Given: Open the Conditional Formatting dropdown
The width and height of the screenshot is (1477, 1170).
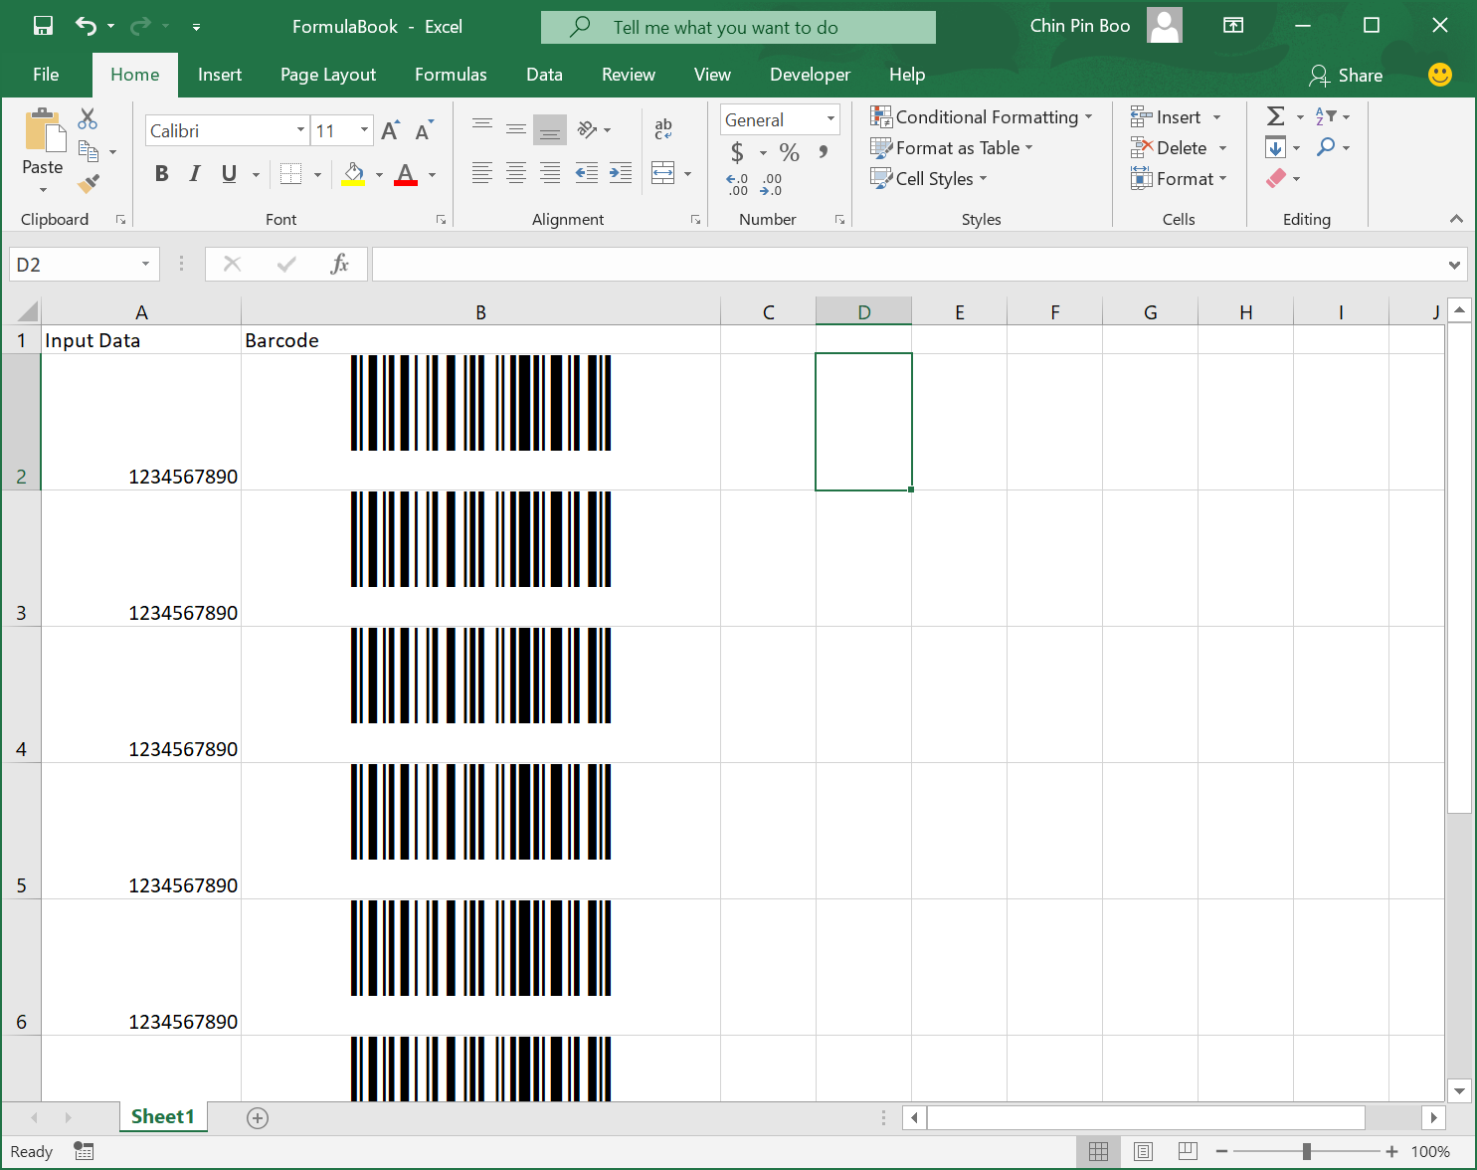Looking at the screenshot, I should (982, 117).
